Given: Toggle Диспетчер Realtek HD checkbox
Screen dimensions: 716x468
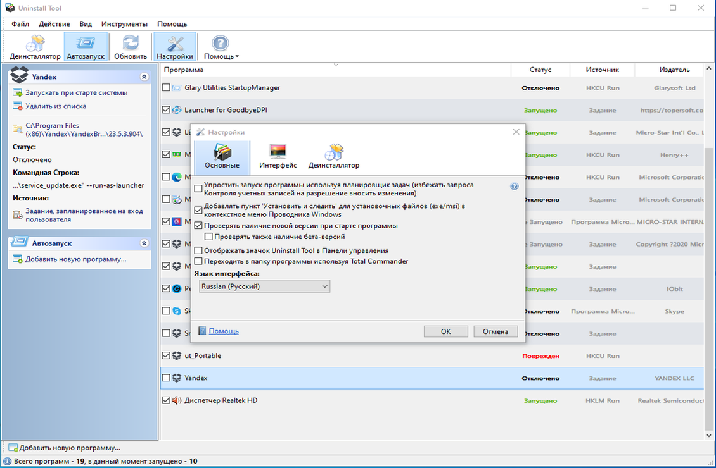Looking at the screenshot, I should click(166, 400).
